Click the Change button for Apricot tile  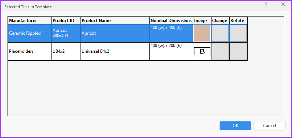(220, 33)
